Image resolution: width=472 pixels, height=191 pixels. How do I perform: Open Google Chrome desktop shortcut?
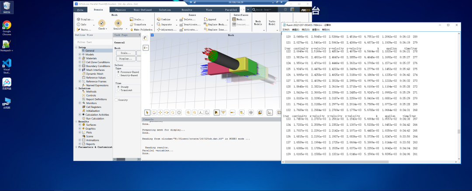[x=7, y=28]
